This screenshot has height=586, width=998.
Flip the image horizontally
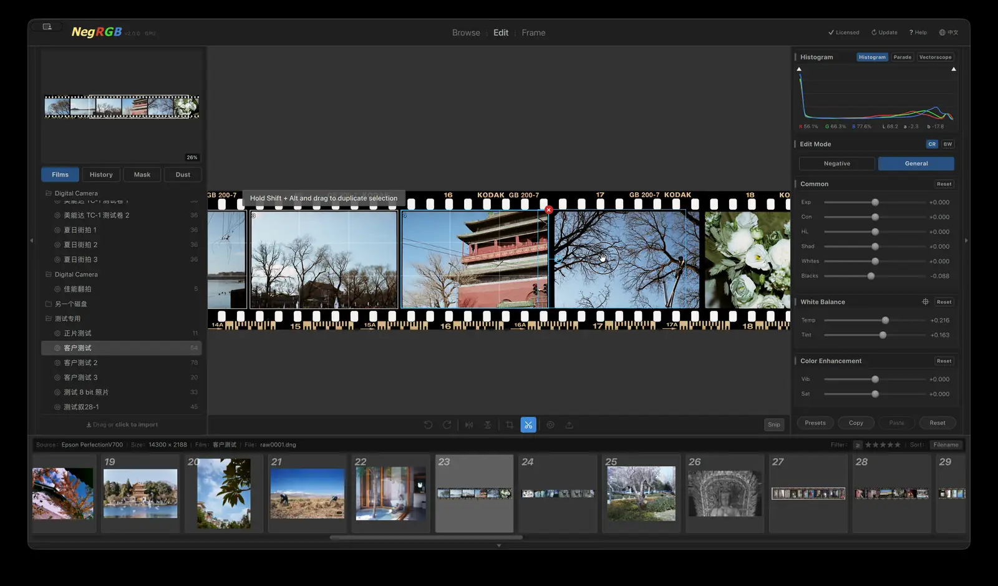pos(469,425)
